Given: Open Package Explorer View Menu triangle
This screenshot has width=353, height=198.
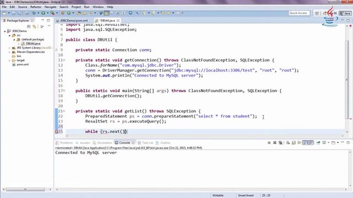Looking at the screenshot, I should 49,26.
